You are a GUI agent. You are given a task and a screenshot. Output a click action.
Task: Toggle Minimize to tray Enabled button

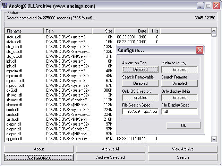[x=179, y=70]
